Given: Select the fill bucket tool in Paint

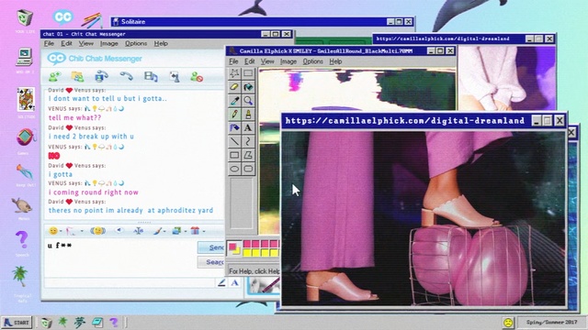Looking at the screenshot, I should pos(248,87).
